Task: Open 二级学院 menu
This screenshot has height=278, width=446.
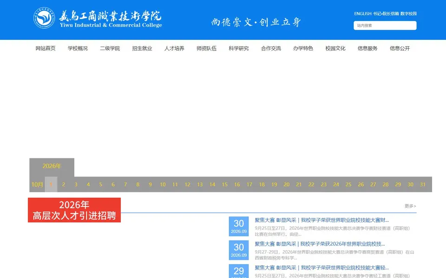Action: tap(110, 48)
